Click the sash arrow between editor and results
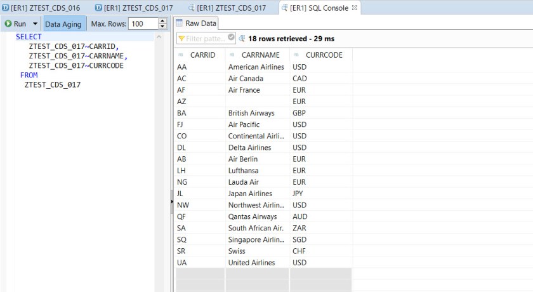533x292 pixels. [x=172, y=202]
